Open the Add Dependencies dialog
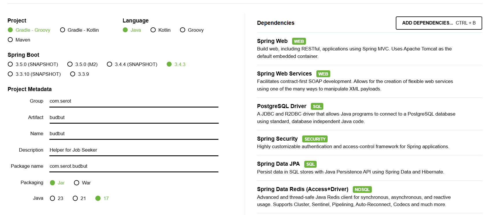The height and width of the screenshot is (215, 492). [x=439, y=23]
